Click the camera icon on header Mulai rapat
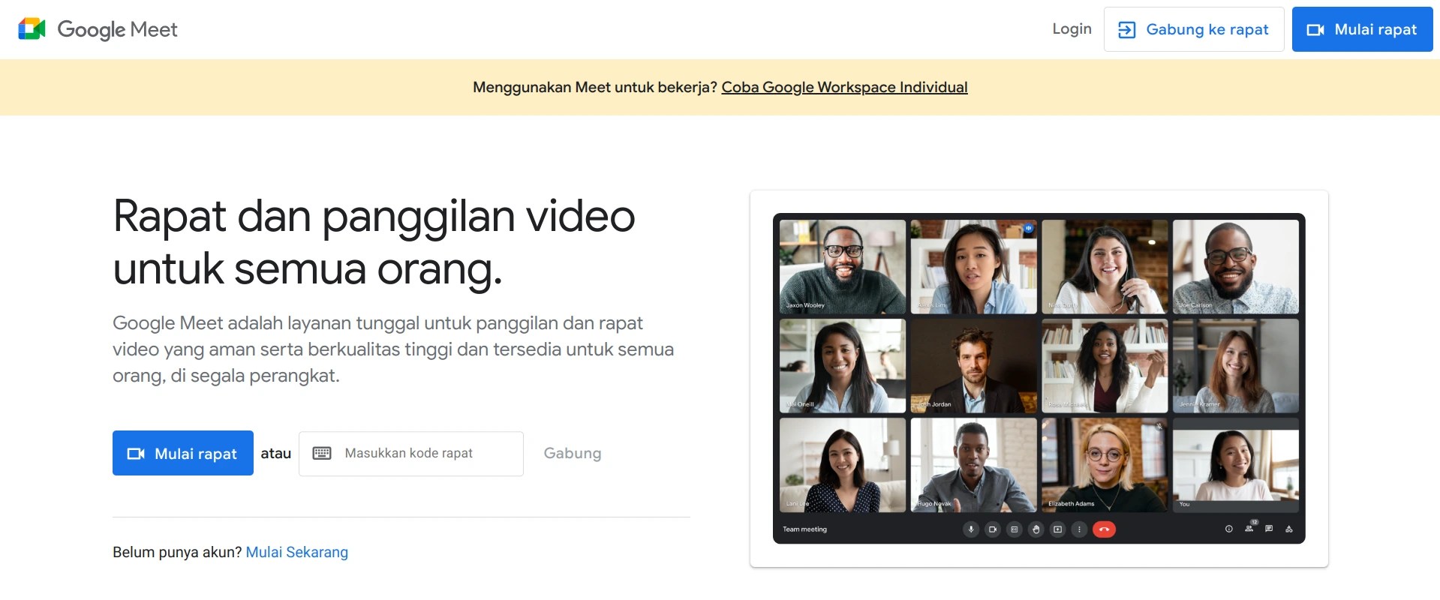 [1315, 30]
